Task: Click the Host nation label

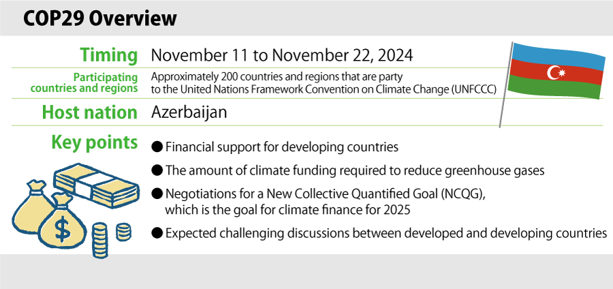Action: [89, 112]
